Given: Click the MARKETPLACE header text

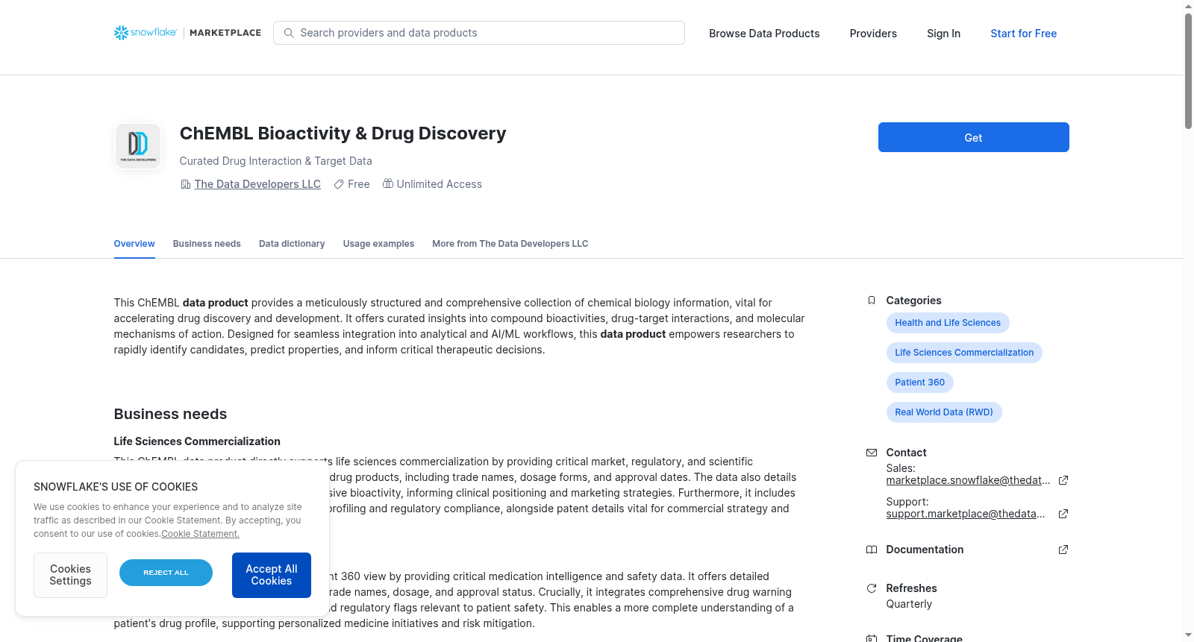Looking at the screenshot, I should 225,33.
